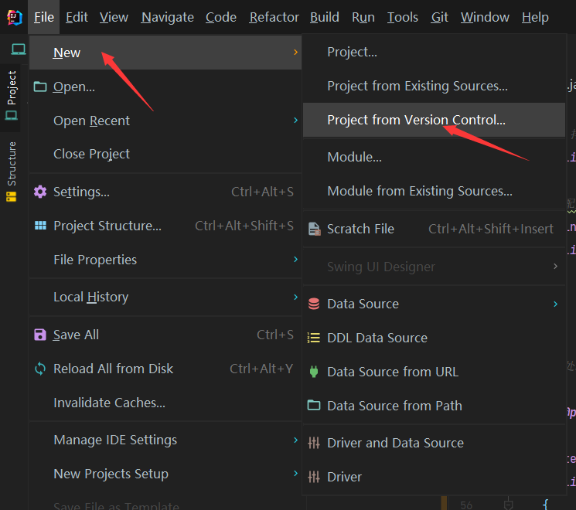Expand the Open Recent submenu arrow
Image resolution: width=576 pixels, height=510 pixels.
click(295, 121)
